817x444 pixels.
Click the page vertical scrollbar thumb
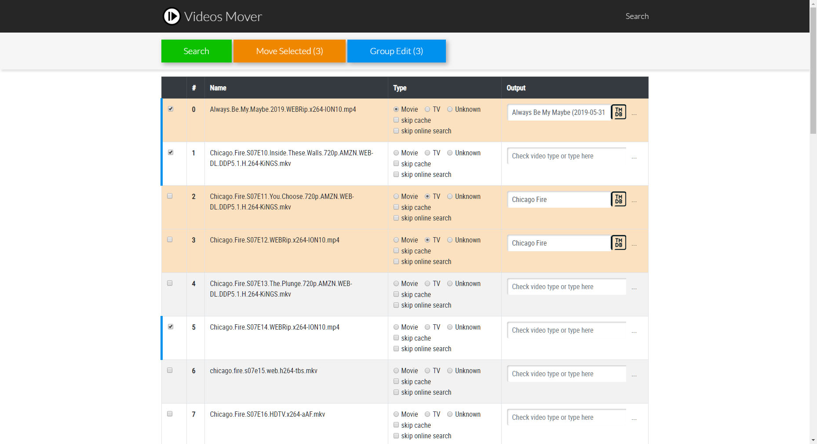pos(813,70)
